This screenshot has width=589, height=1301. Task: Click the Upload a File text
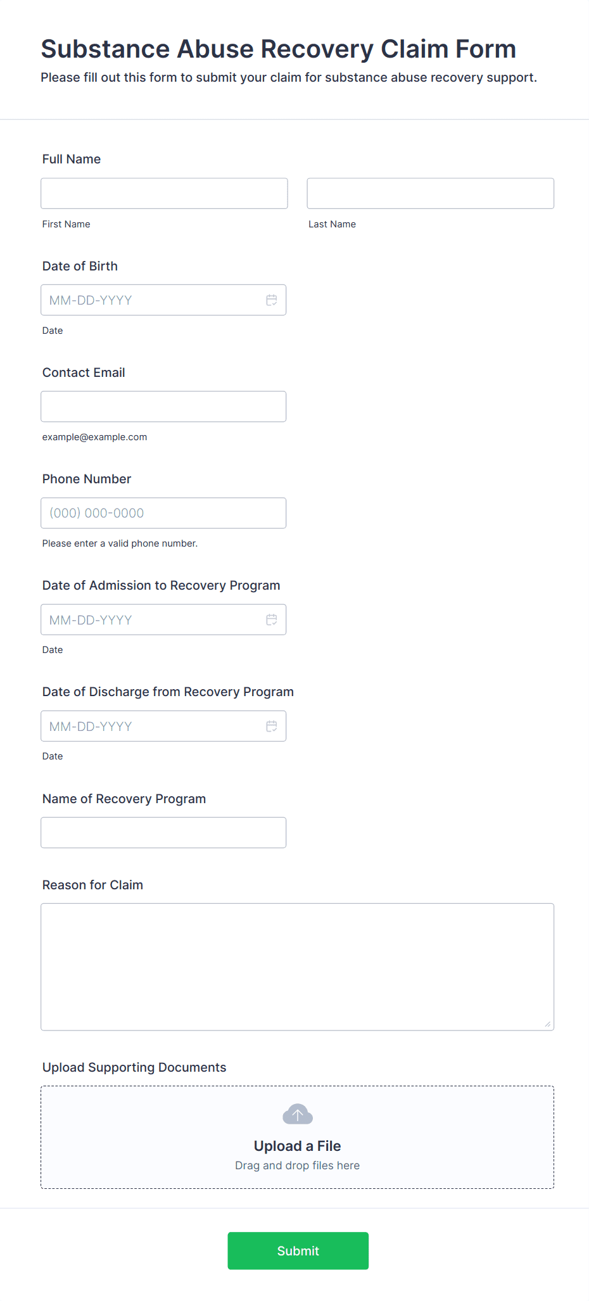(298, 1146)
